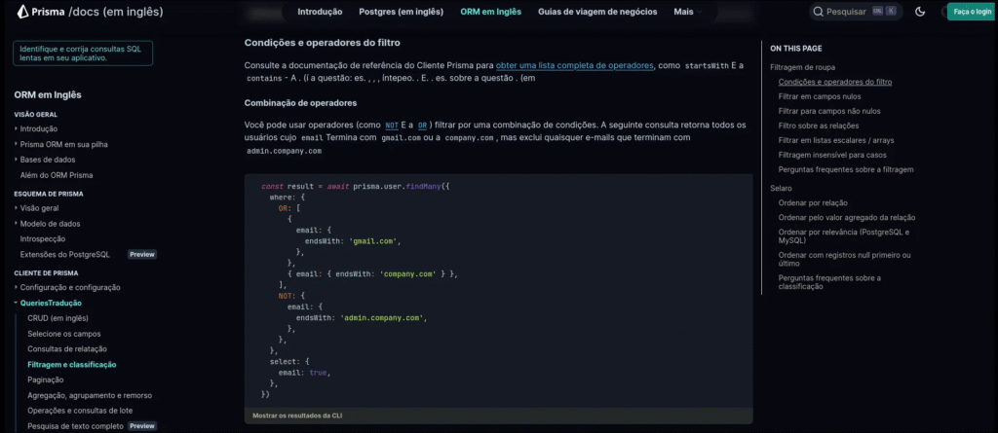Viewport: 998px width, 433px height.
Task: Click the NOT operator link
Action: tap(392, 126)
